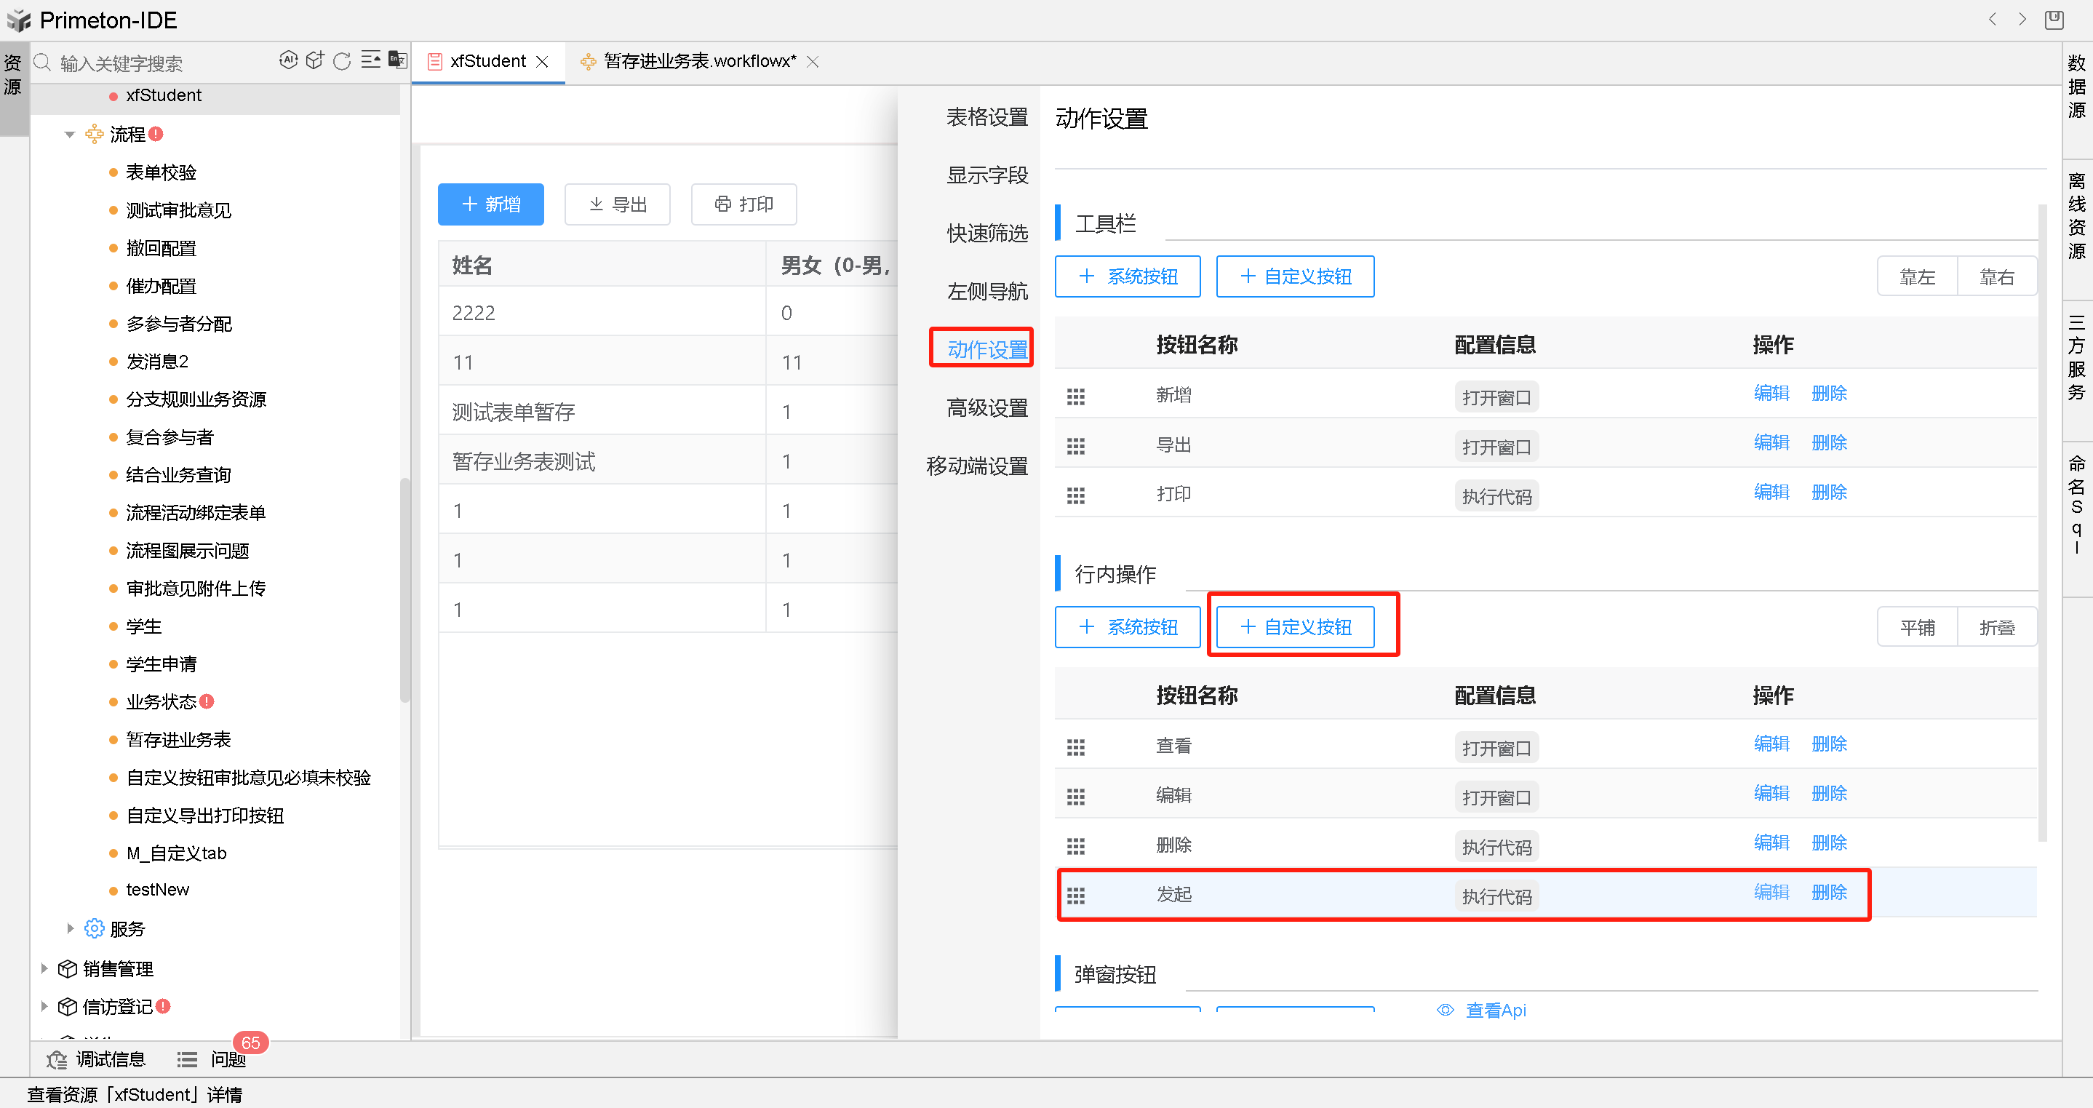Switch to 暂存进业务表.workflowx tab
2093x1108 pixels.
[x=698, y=61]
